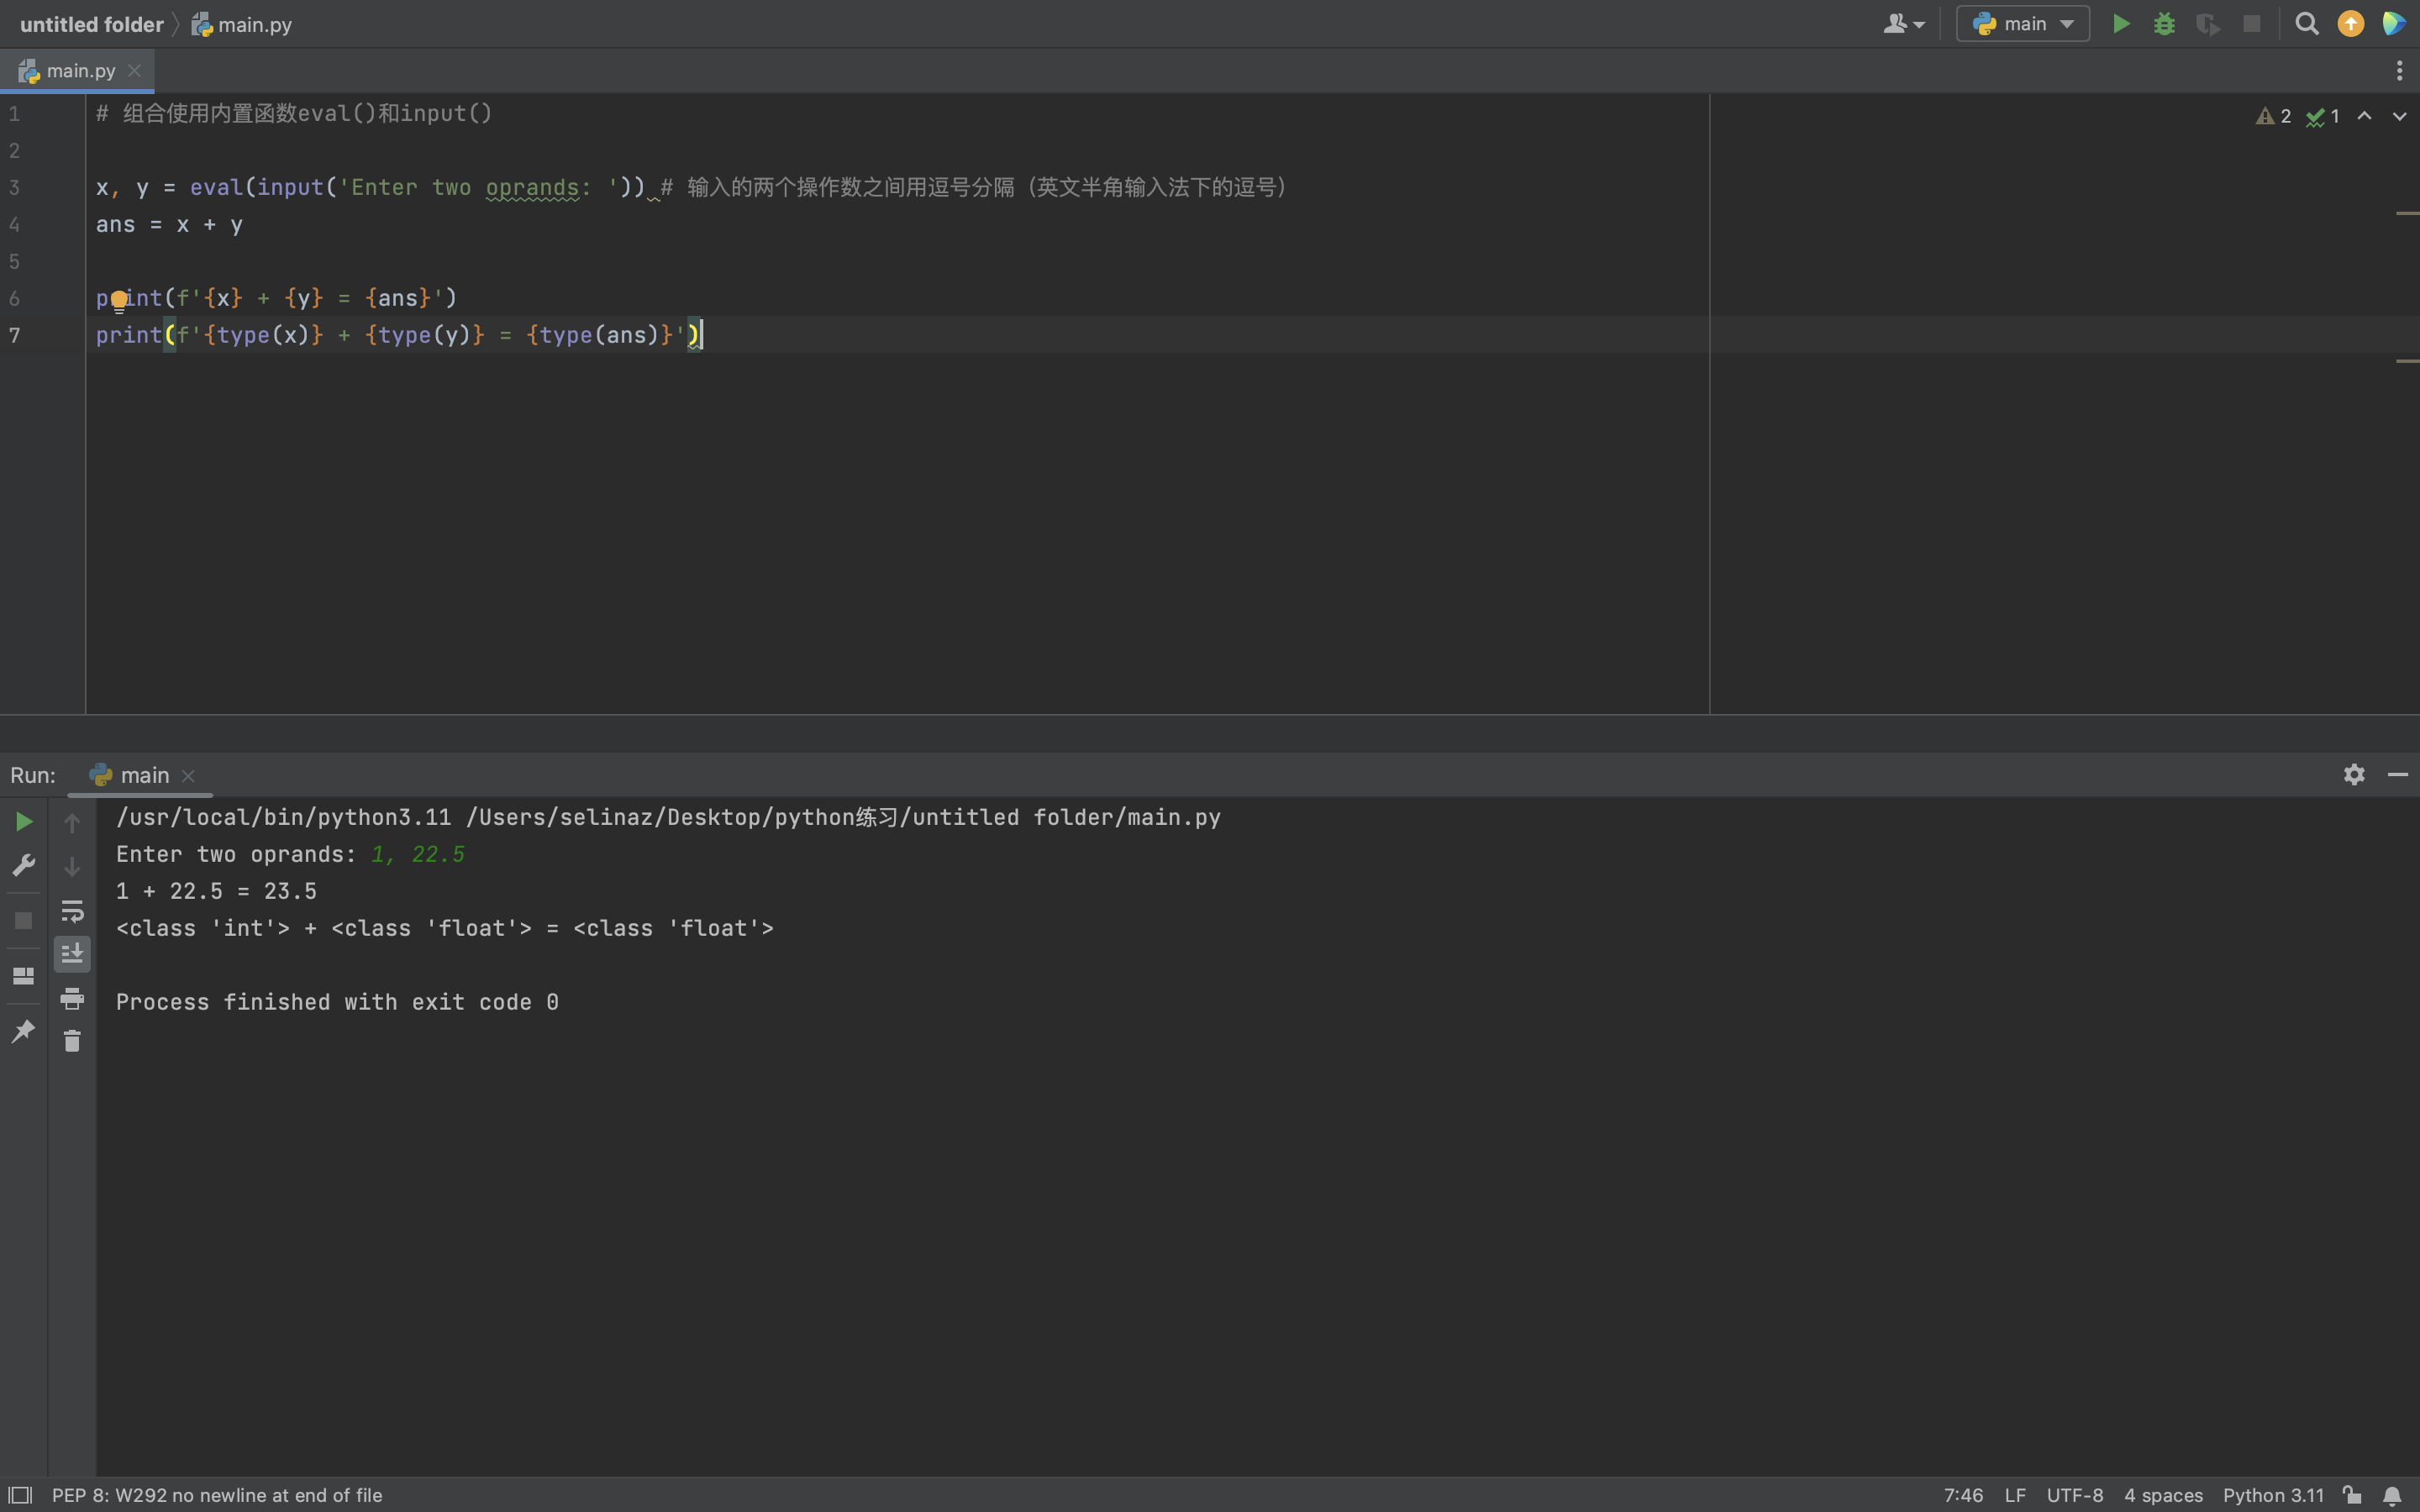
Task: Open Run panel settings gear
Action: pos(2354,775)
